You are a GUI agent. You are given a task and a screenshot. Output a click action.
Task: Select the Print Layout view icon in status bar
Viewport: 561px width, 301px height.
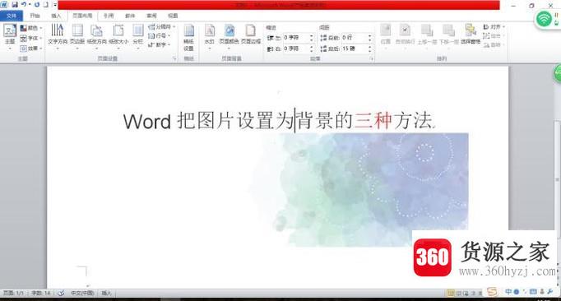[x=451, y=293]
